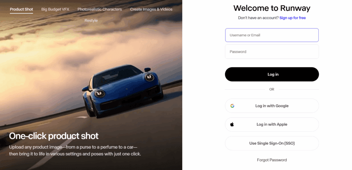Choose Log in with Google text
Viewport: 352px width, 170px height.
(x=272, y=106)
